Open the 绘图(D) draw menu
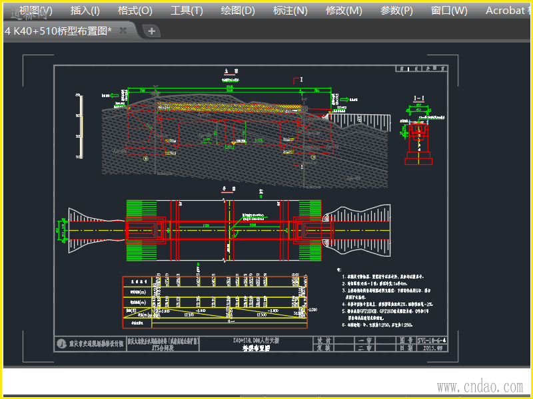This screenshot has width=533, height=399. pos(238,11)
